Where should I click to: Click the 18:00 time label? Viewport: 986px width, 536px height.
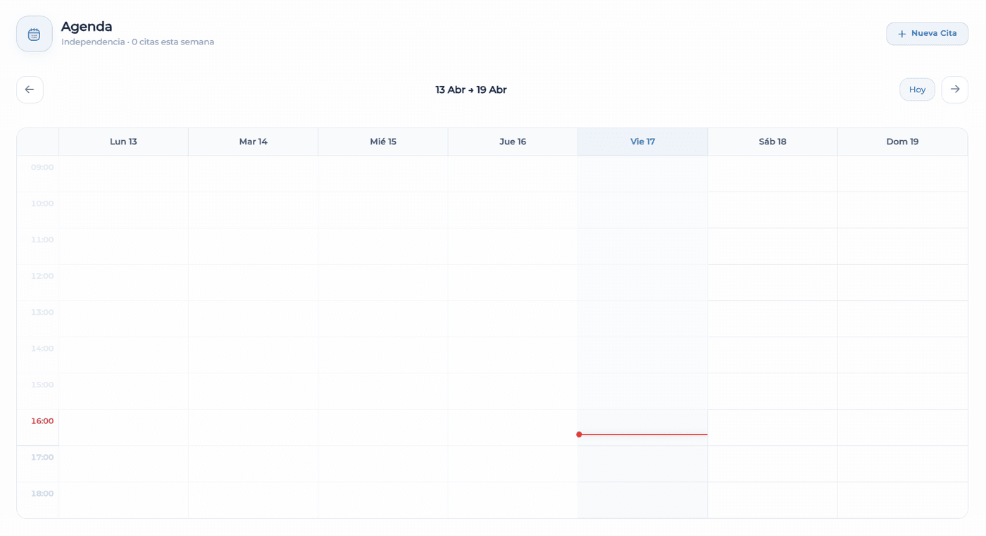pos(42,494)
